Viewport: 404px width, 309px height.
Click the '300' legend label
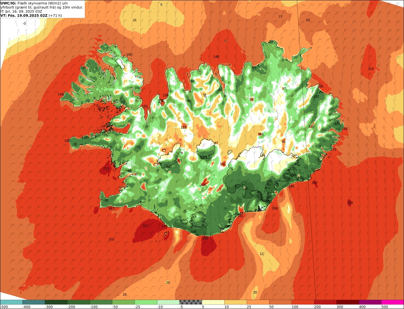pos(340,307)
